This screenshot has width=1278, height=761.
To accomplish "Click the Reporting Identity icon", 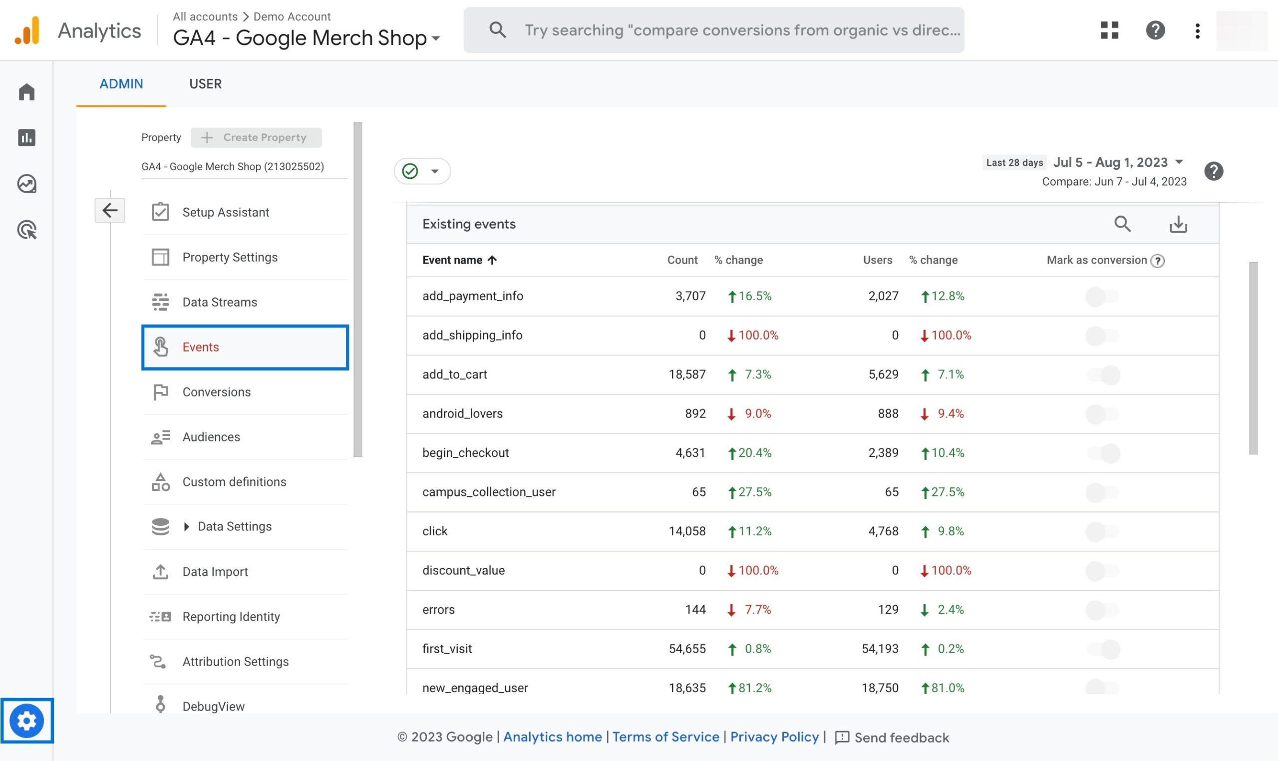I will coord(160,616).
